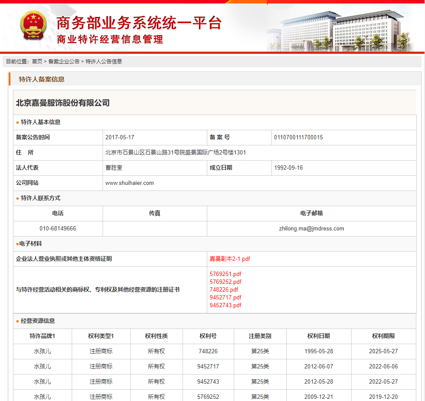Viewport: 425px width, 401px height.
Task: Click 第25类 in the 748226 row
Action: click(x=260, y=351)
